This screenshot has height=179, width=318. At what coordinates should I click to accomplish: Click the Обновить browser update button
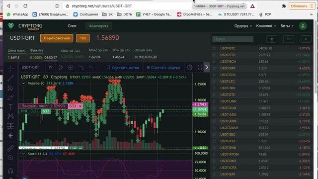click(302, 6)
